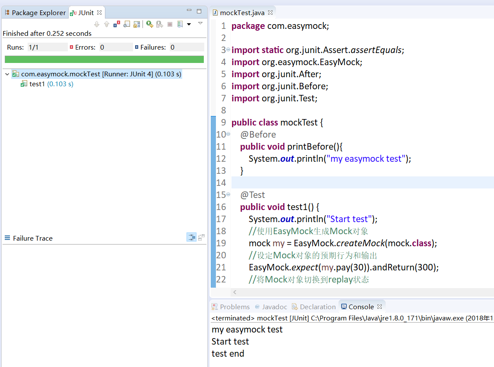Click Rerun Test Failures First icon
The image size is (494, 367).
[160, 24]
